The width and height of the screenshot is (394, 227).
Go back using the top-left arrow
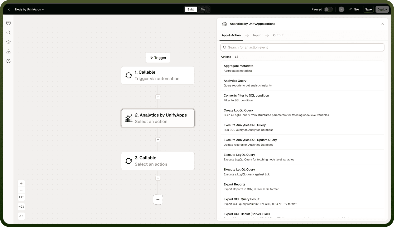pos(9,9)
